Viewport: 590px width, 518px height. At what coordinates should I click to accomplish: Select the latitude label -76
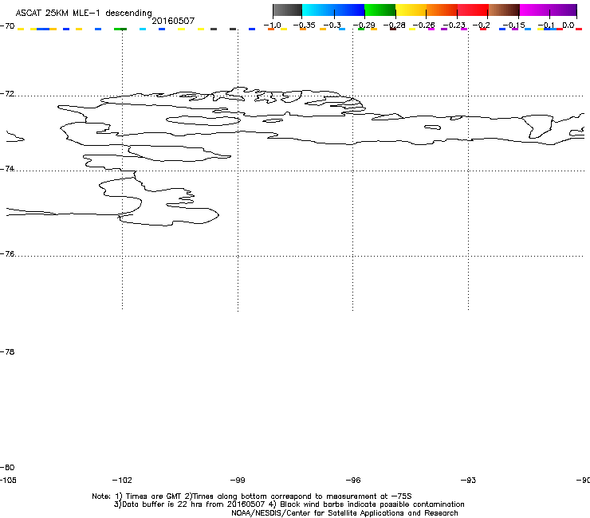pos(7,254)
